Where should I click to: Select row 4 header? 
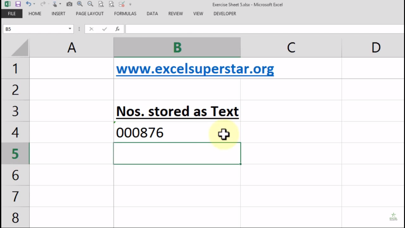(15, 132)
